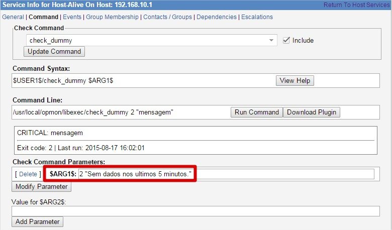
Task: Click the Command Line text field
Action: tap(121, 112)
